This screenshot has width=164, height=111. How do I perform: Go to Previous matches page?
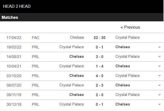pos(130,27)
